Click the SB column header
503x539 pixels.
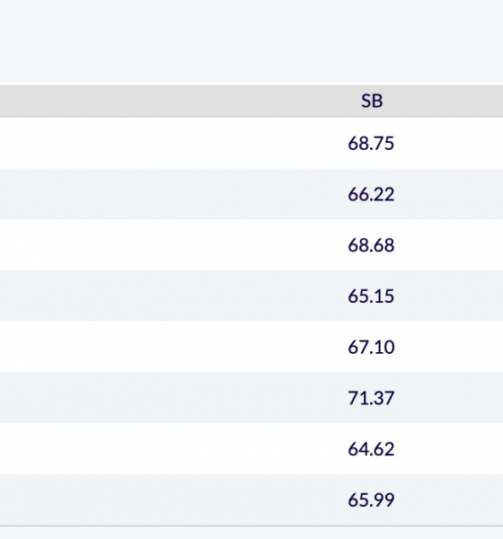(372, 101)
